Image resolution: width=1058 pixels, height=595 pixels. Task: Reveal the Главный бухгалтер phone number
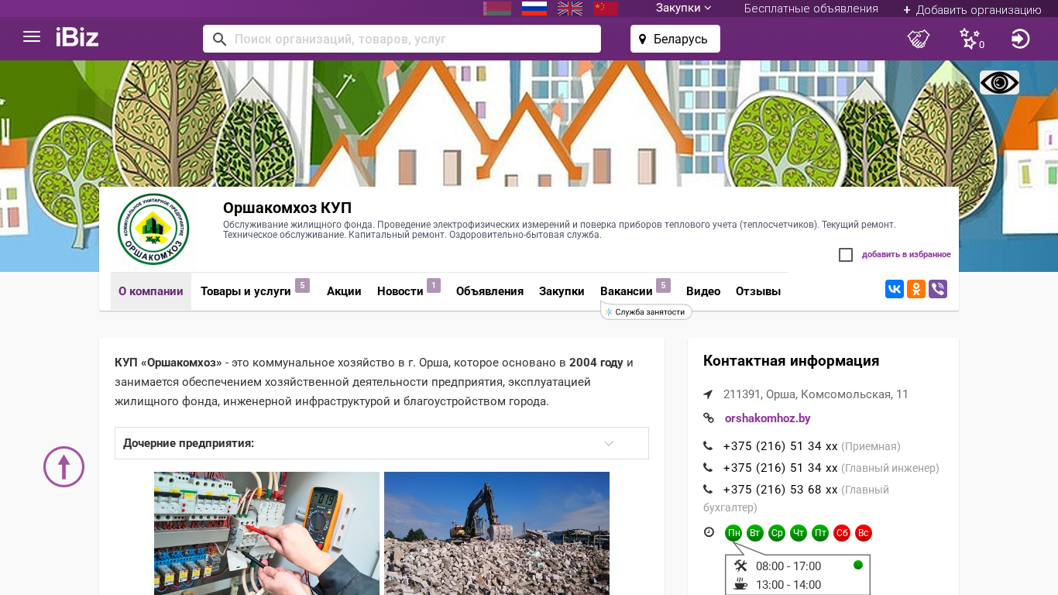[x=780, y=490]
